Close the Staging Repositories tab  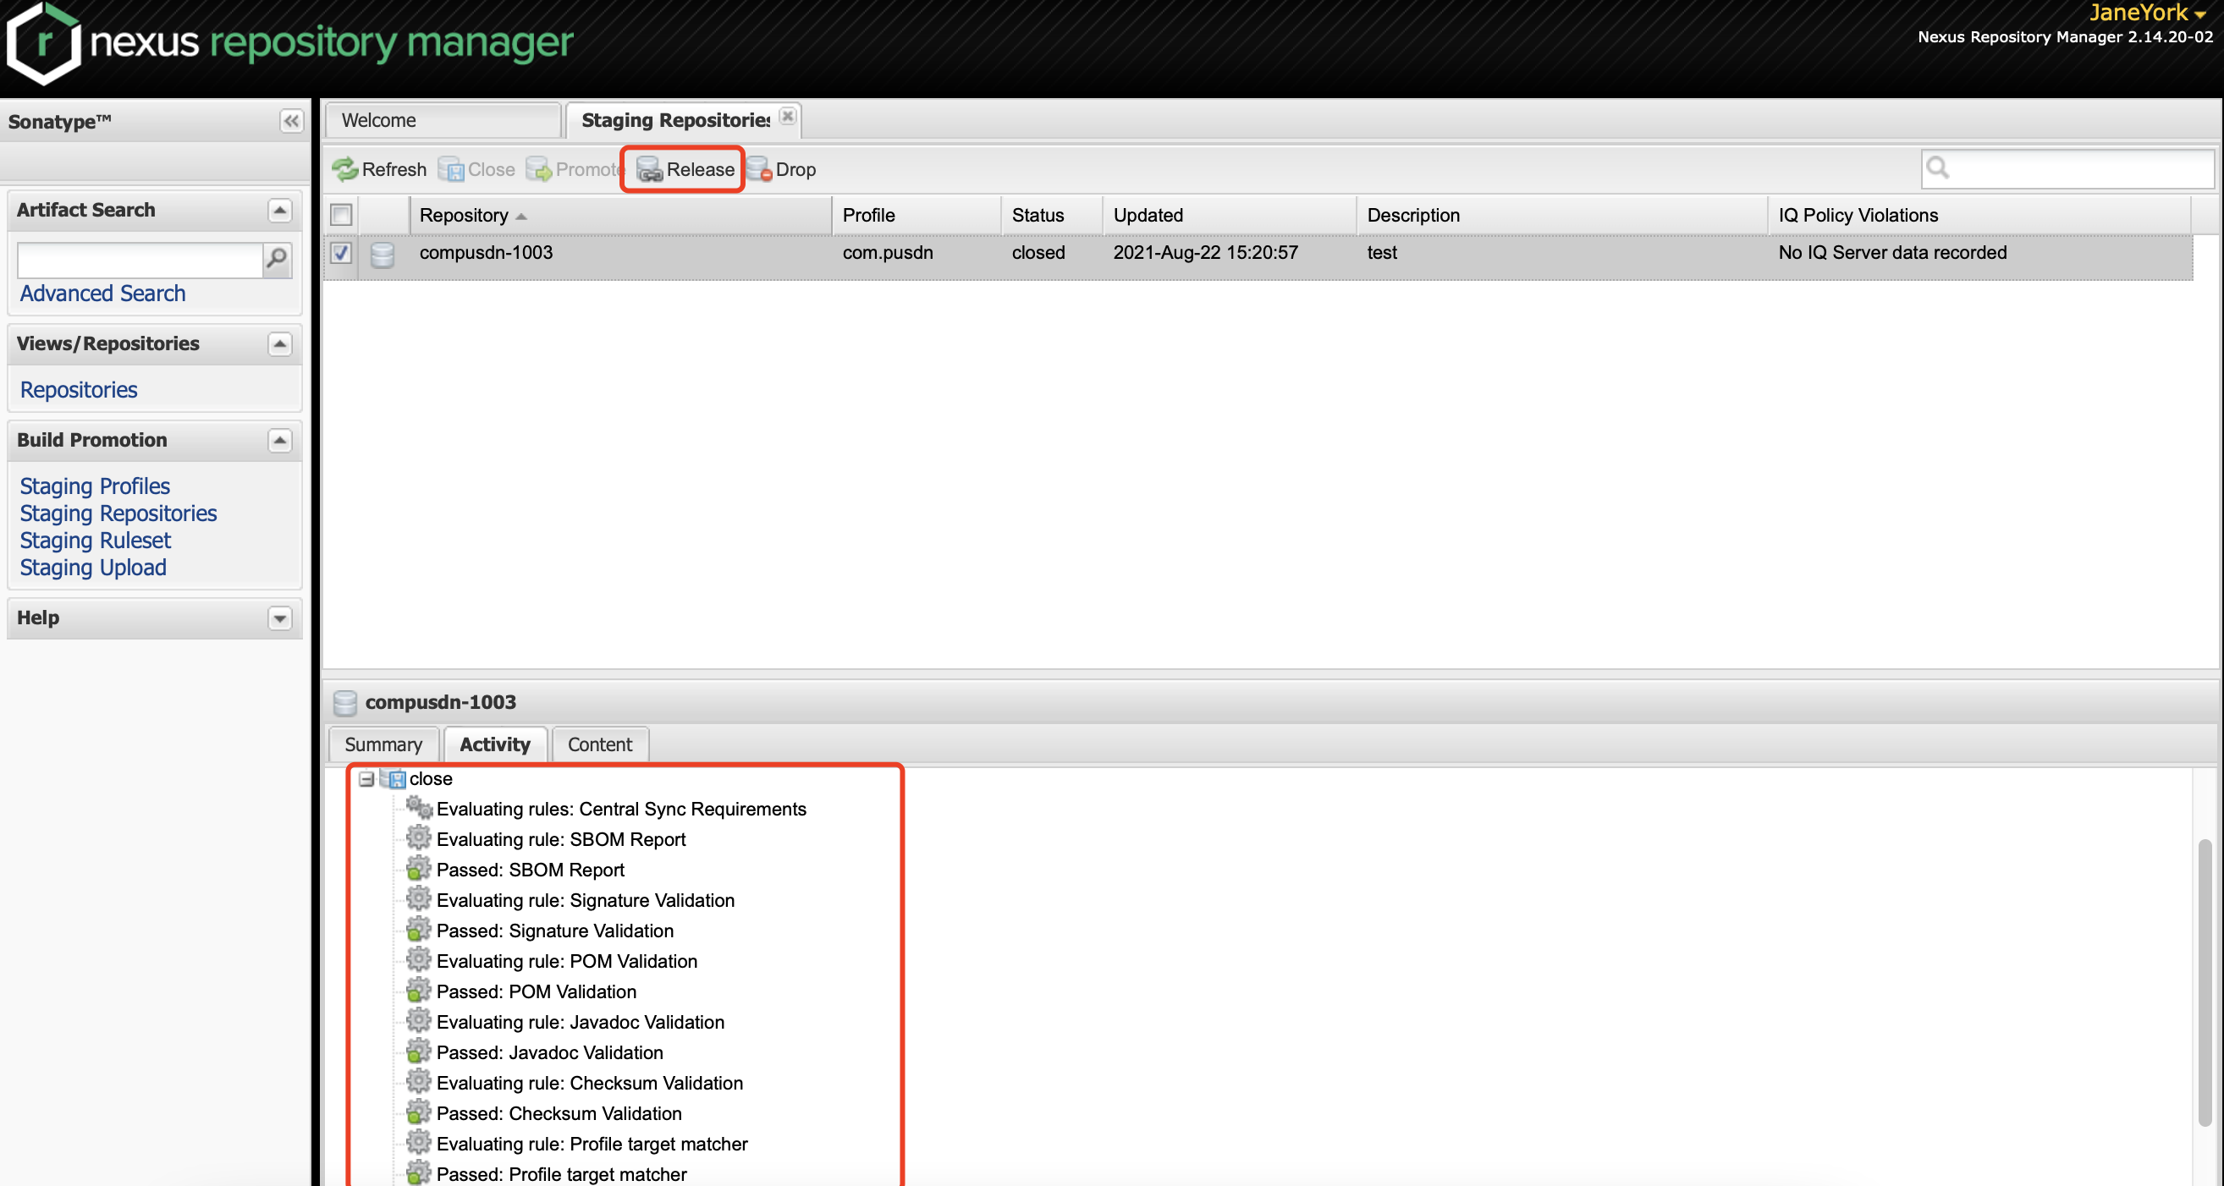click(787, 117)
